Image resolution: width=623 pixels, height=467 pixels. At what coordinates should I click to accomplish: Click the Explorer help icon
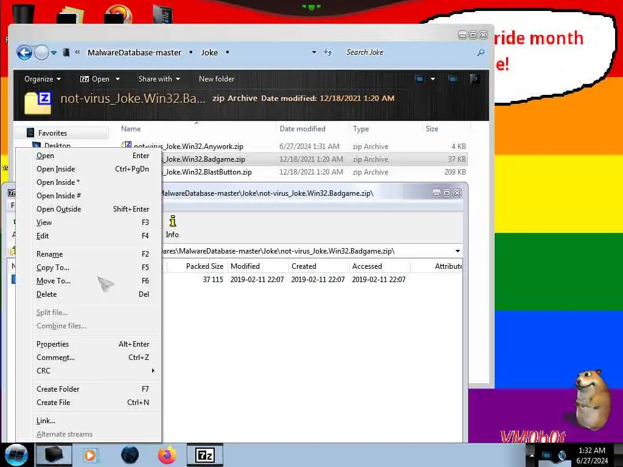click(x=475, y=79)
